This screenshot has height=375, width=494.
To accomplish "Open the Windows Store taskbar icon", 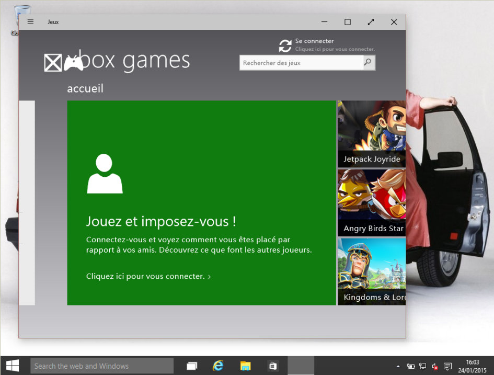I will 272,366.
